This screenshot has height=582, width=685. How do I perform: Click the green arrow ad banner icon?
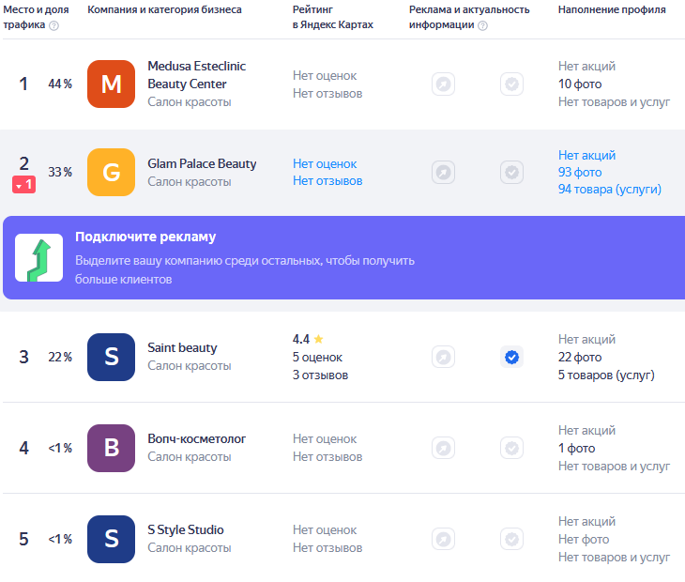pyautogui.click(x=38, y=258)
